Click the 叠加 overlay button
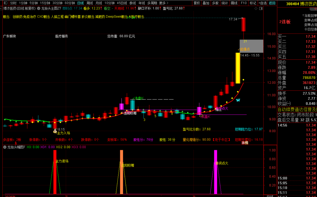 click(x=206, y=3)
